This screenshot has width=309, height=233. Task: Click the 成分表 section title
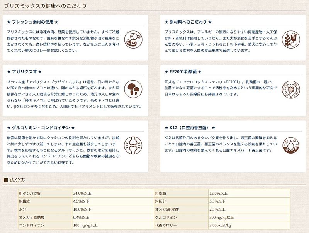pos(17,180)
